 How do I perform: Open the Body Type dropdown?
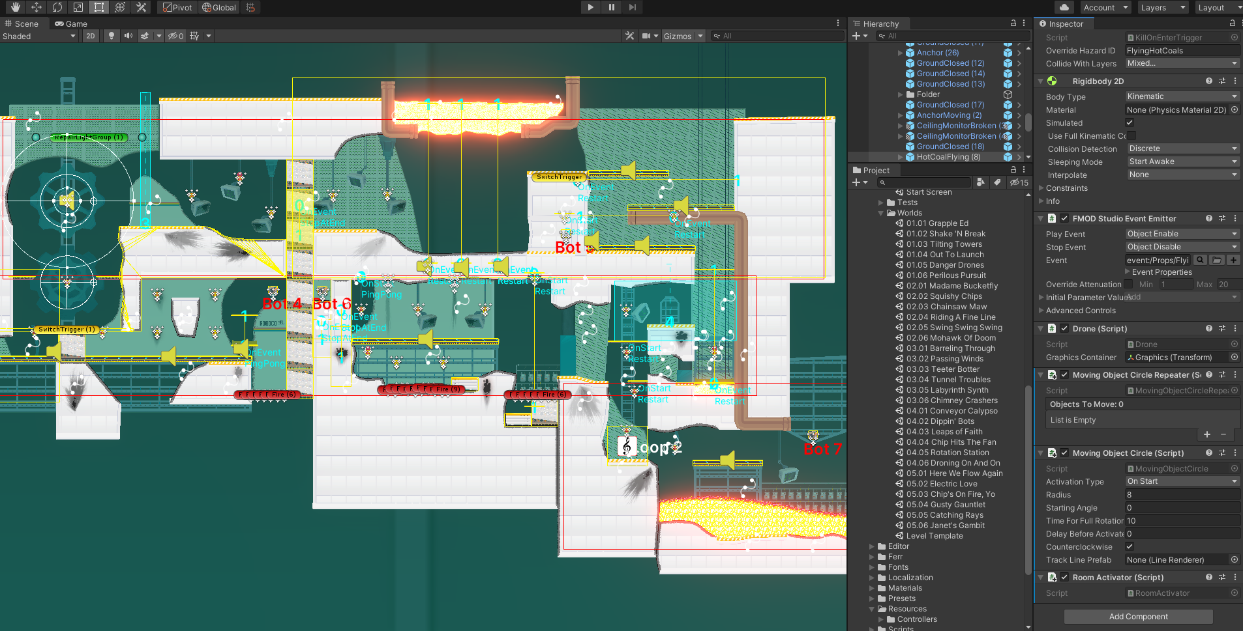(x=1182, y=96)
